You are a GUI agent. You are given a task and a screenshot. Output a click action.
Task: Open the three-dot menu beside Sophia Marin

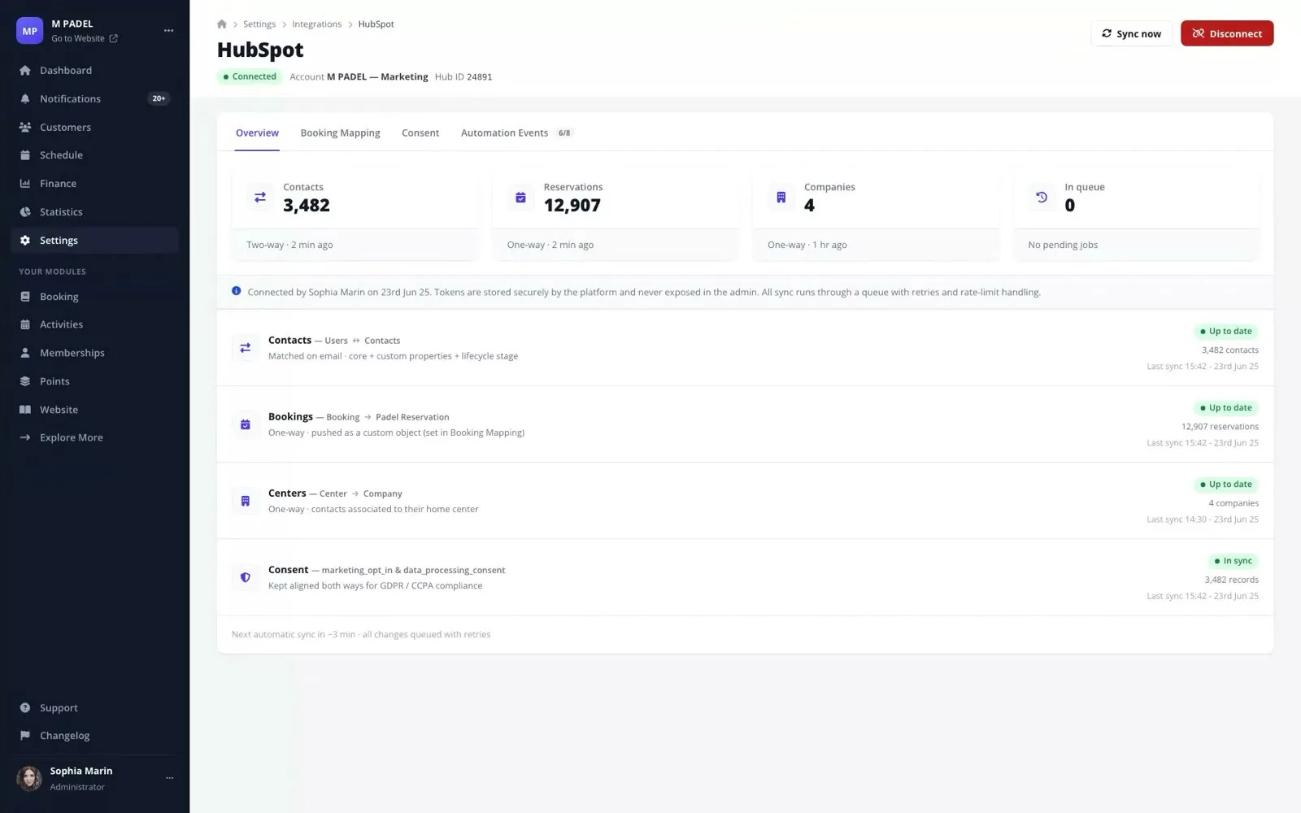169,778
